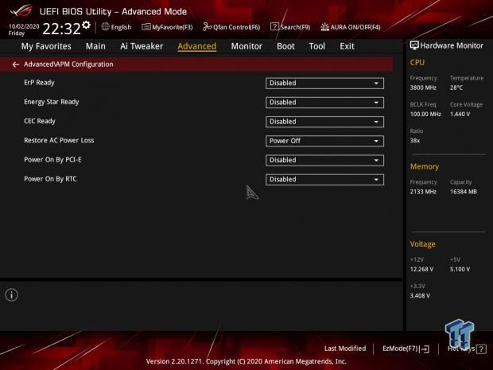Select the Advanced tab
The width and height of the screenshot is (493, 370).
coord(197,46)
